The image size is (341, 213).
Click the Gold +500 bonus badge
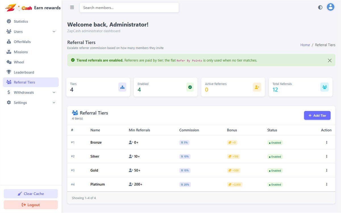click(x=234, y=170)
